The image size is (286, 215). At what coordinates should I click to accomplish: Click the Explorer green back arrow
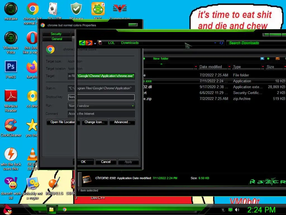click(x=82, y=43)
